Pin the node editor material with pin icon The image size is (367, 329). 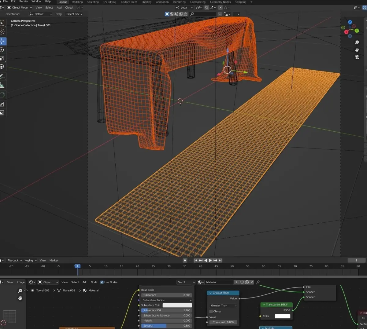(258, 282)
